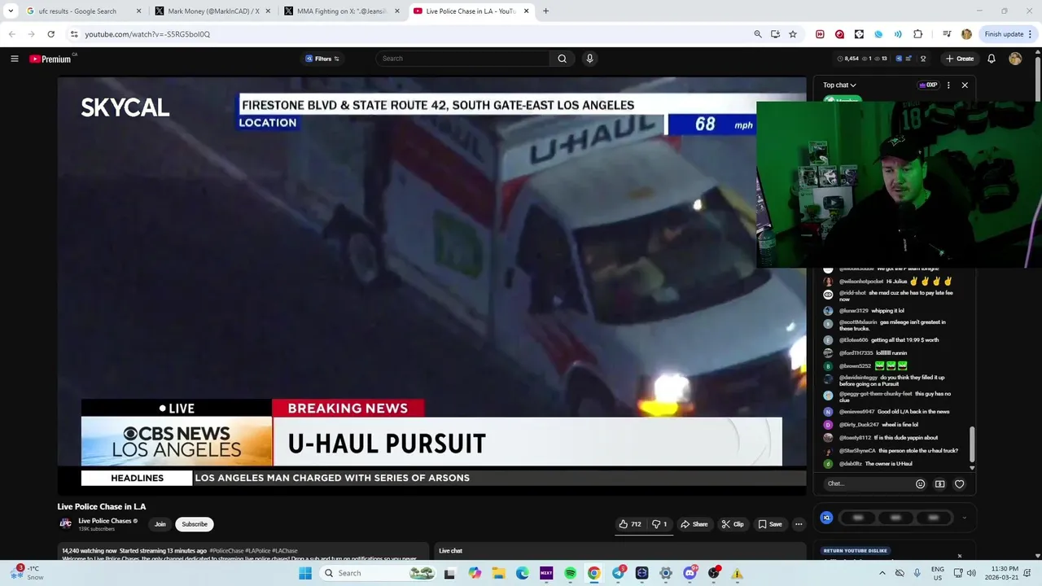Open the Create menu
This screenshot has width=1042, height=586.
coord(960,59)
